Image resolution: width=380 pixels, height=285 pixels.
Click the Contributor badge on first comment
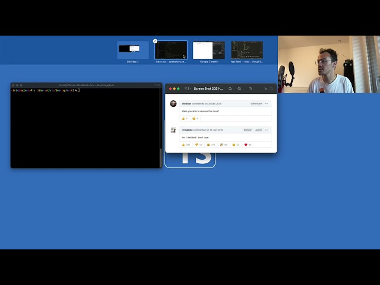coord(256,104)
